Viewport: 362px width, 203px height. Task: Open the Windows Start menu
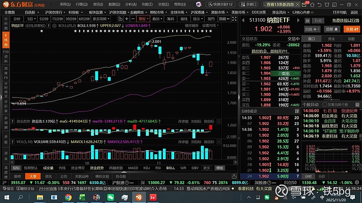point(7,197)
